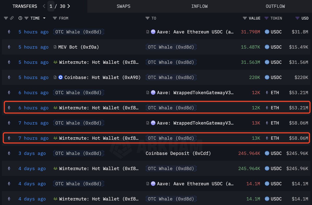This screenshot has width=312, height=205.
Task: Click the USDC token icon in the $15.49K row
Action: tap(267, 47)
